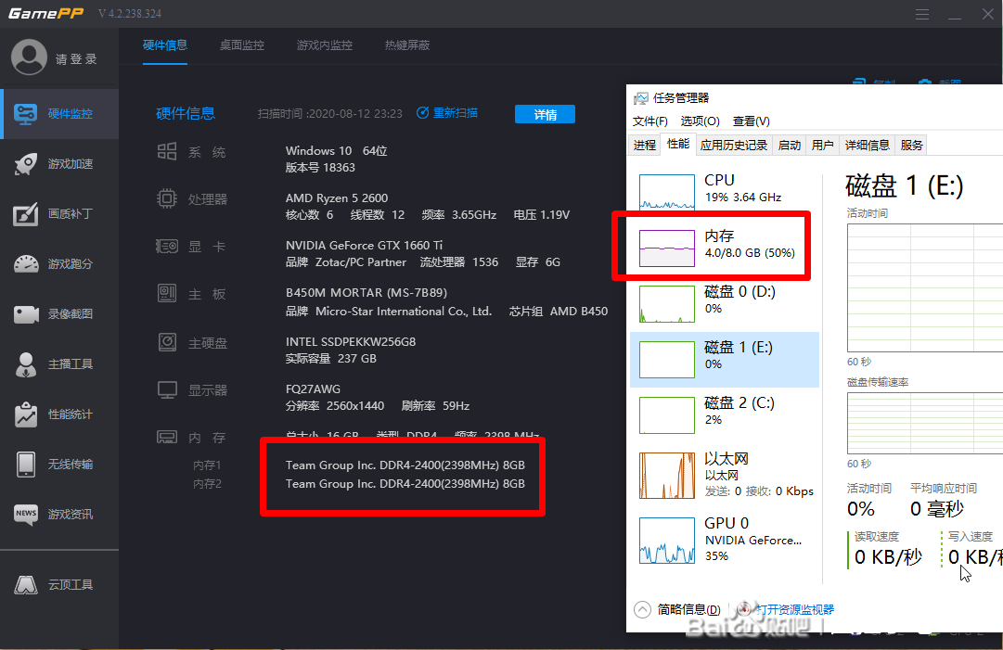Switch to the 硬件信息 tab

[x=165, y=45]
